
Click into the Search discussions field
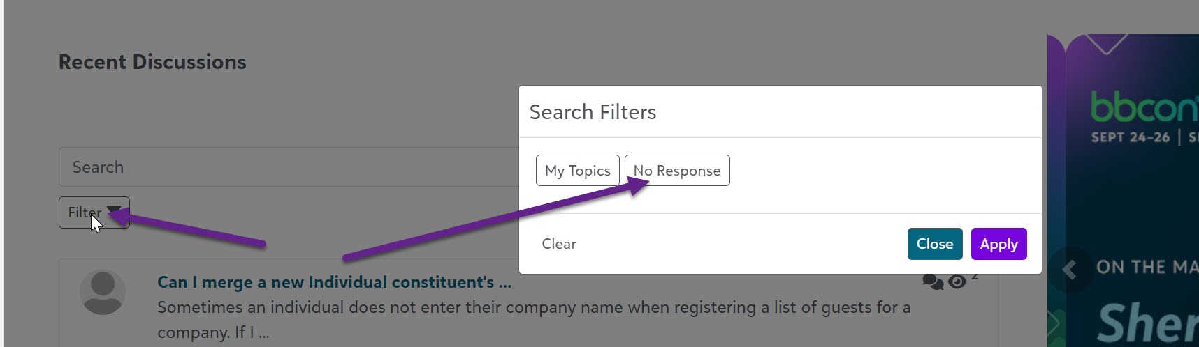(279, 167)
